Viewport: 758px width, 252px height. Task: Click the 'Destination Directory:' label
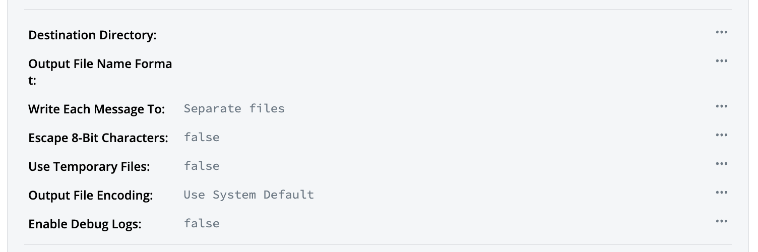92,35
